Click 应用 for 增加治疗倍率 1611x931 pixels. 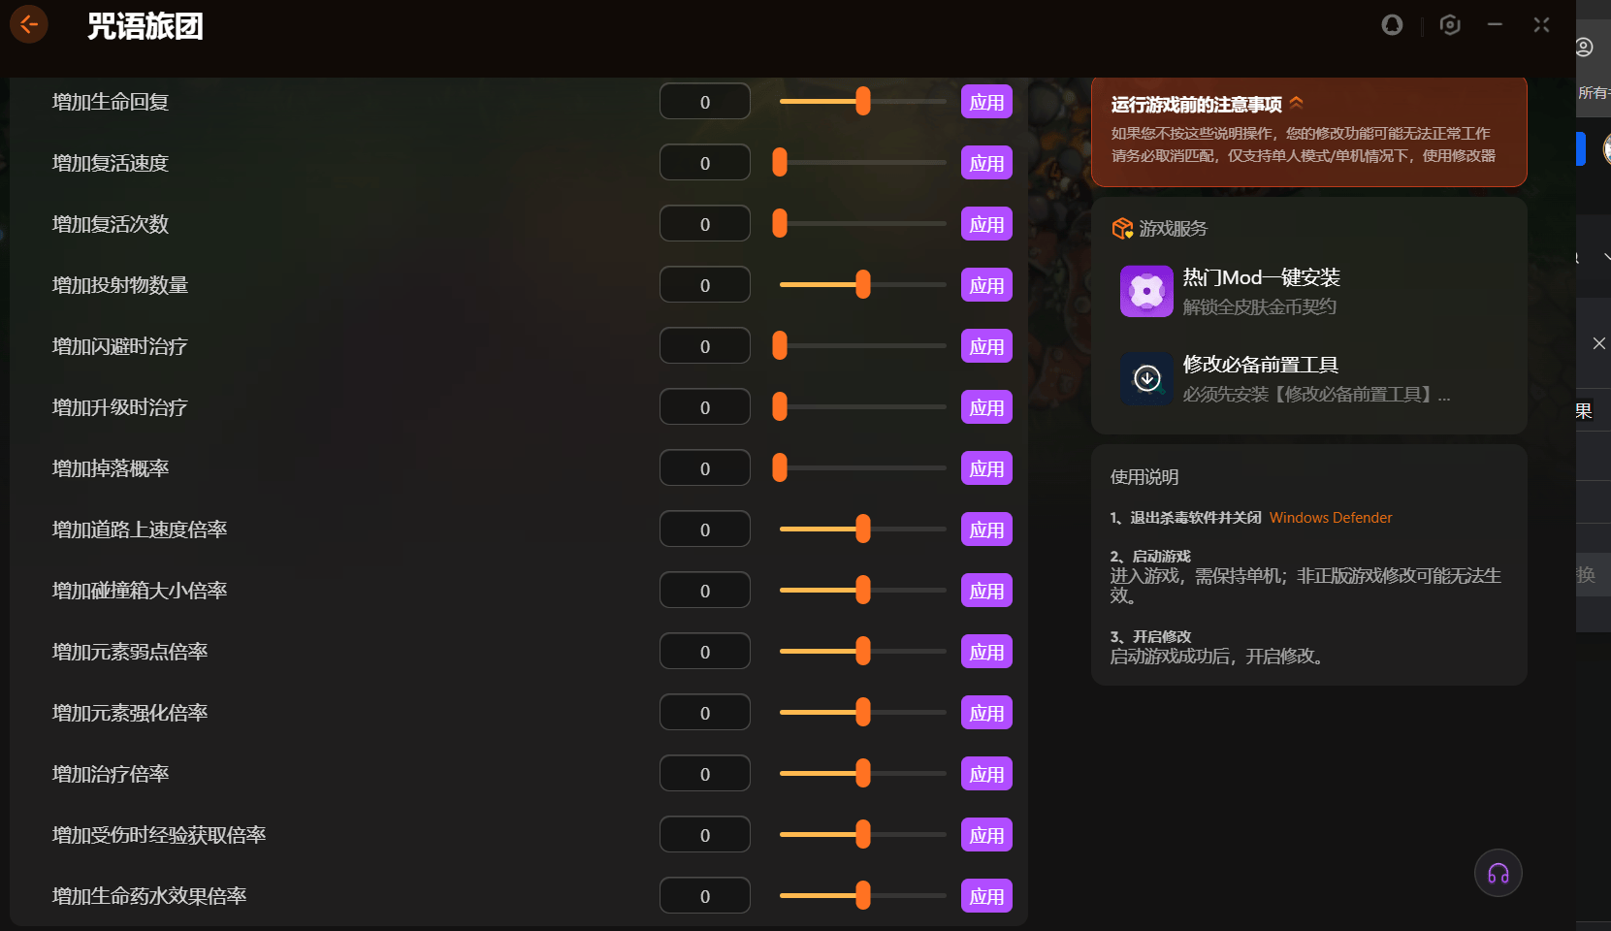[986, 774]
